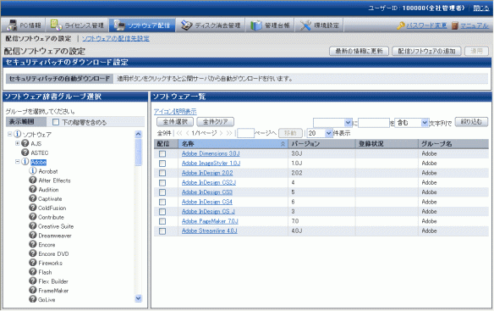Click the Acrobat info icon
This screenshot has width=494, height=311.
pyautogui.click(x=33, y=171)
